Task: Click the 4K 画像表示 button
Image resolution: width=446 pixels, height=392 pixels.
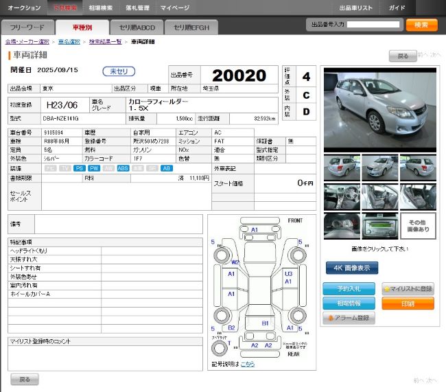Action: [x=352, y=268]
